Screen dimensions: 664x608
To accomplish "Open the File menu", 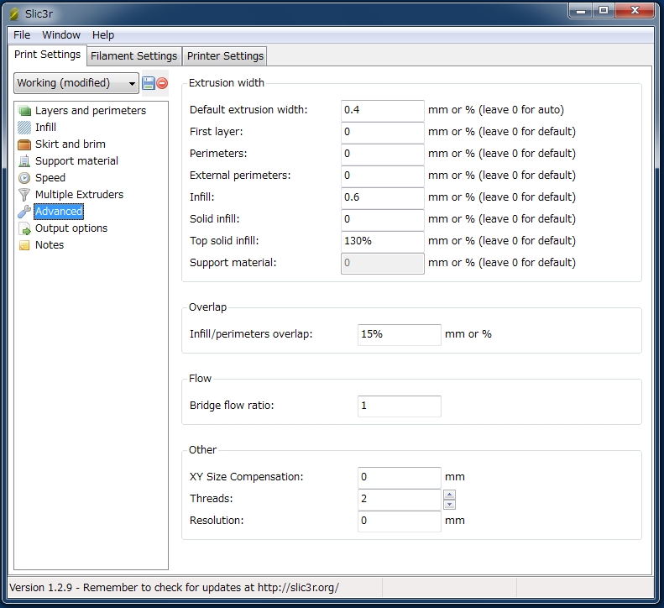I will (22, 35).
